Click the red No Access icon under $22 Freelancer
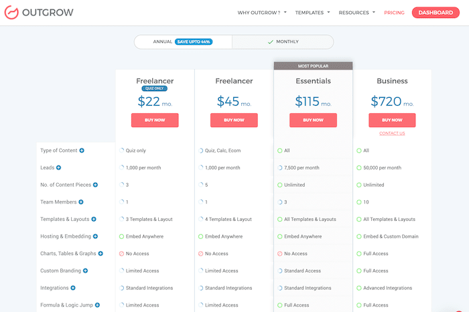469x312 pixels. [121, 254]
